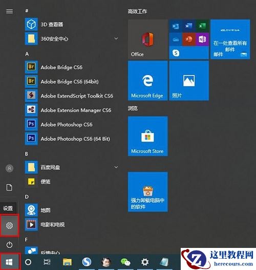Open the Office tile

(148, 39)
